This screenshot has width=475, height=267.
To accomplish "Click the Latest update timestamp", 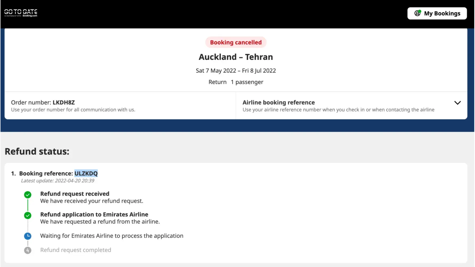I will (57, 181).
